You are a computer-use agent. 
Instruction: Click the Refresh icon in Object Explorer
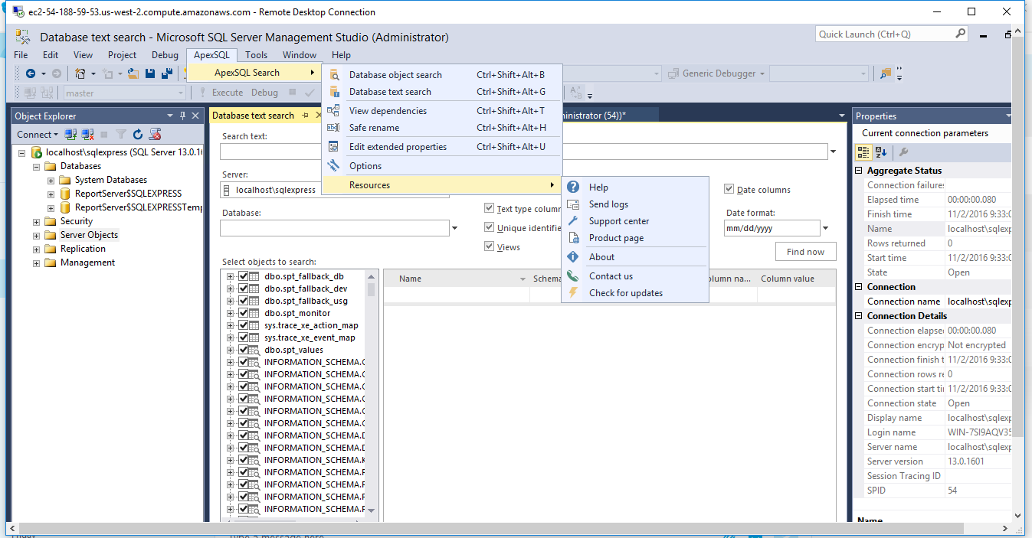(139, 135)
